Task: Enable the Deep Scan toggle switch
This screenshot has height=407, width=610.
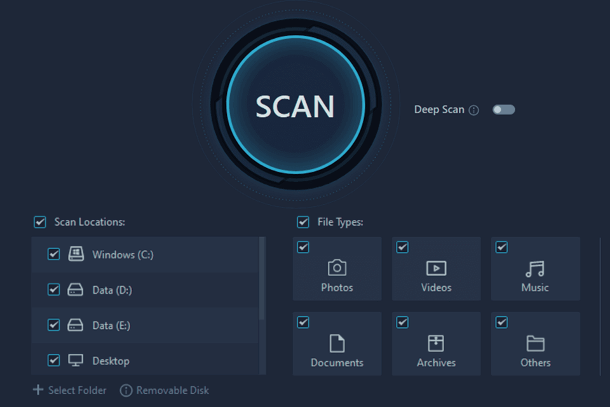Action: [x=503, y=109]
